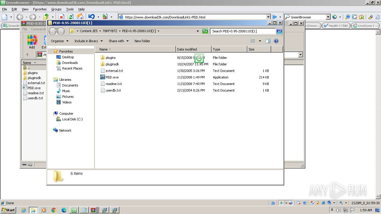Select the PEiD.exe application icon in Explorer
Image resolution: width=381 pixels, height=214 pixels.
click(x=103, y=77)
